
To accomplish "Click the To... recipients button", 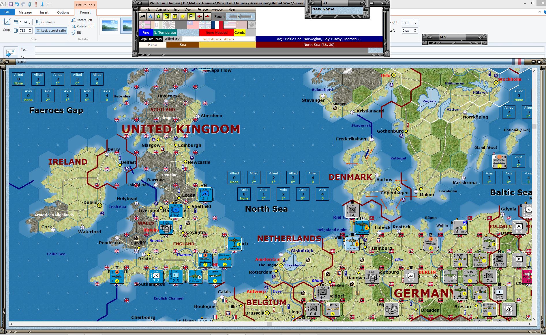I will 24,50.
